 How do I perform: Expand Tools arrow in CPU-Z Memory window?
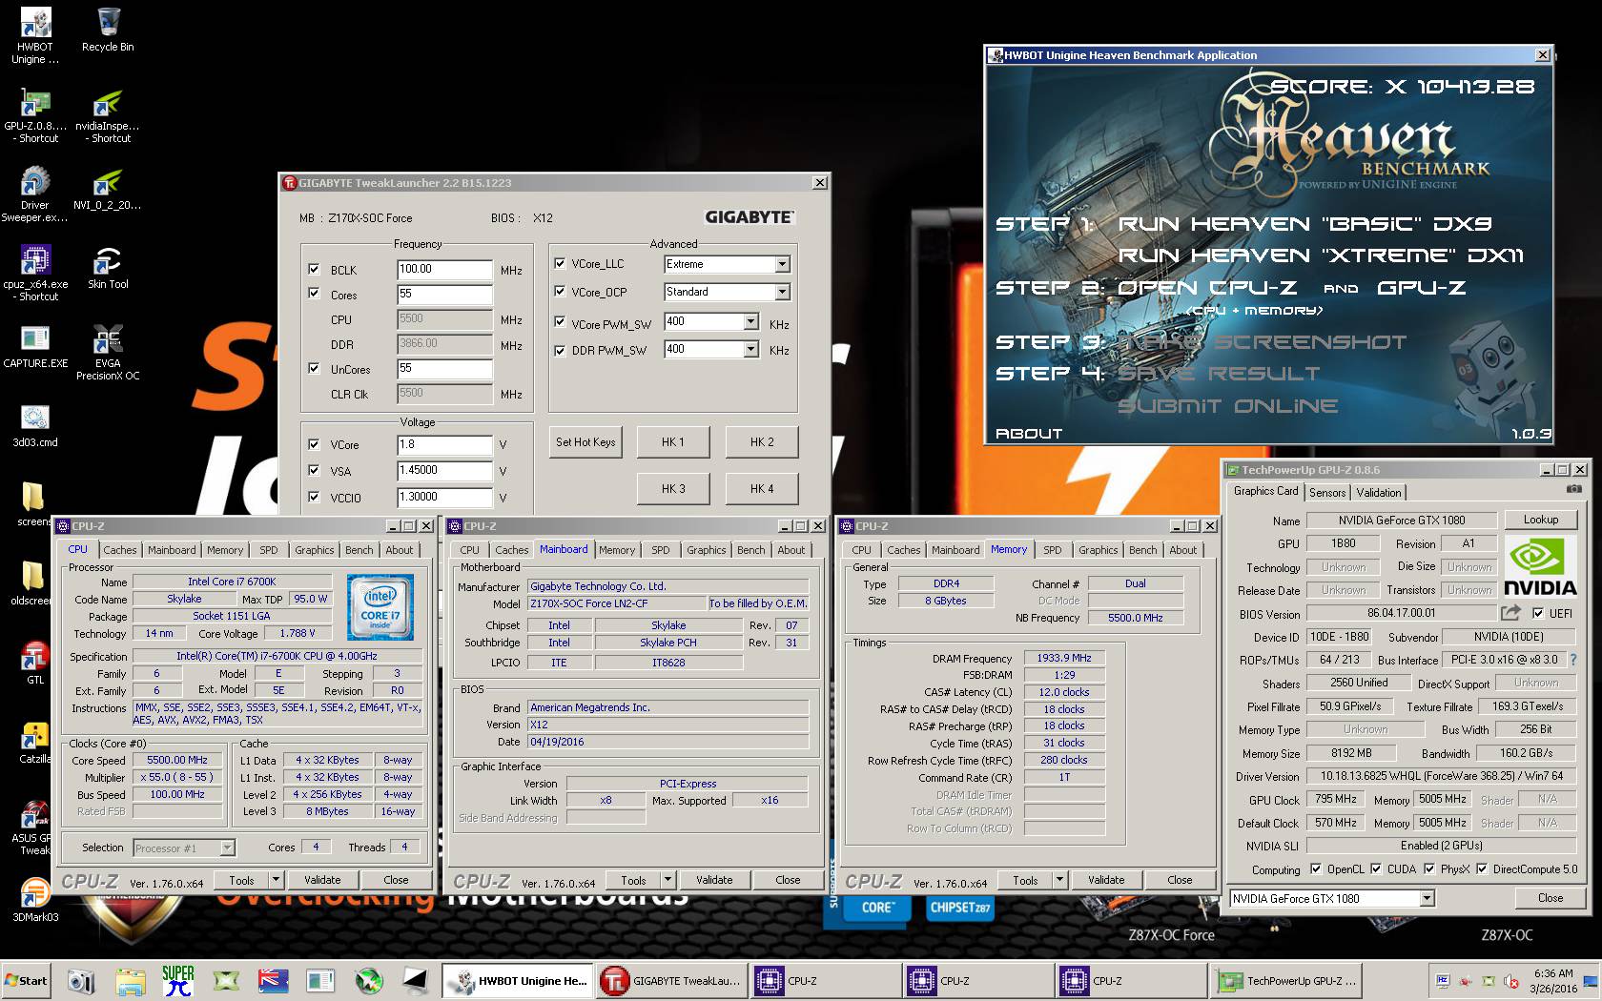[1059, 880]
